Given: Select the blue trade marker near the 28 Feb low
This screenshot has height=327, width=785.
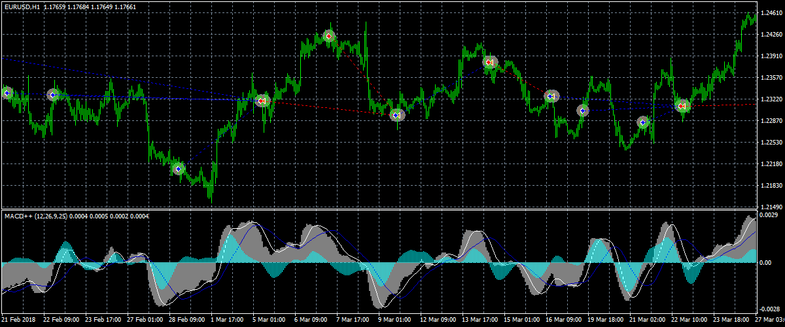Looking at the screenshot, I should 179,169.
